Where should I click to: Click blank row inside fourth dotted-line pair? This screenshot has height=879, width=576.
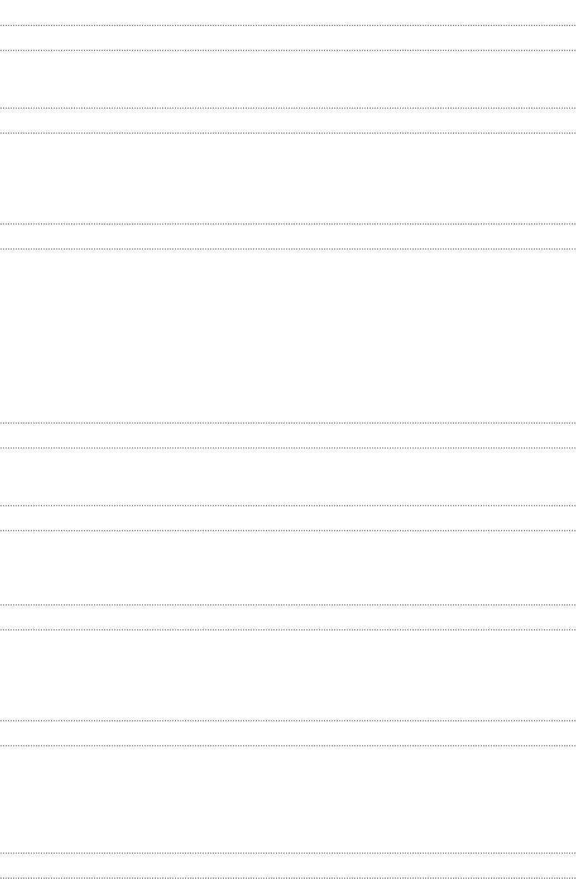pyautogui.click(x=288, y=435)
